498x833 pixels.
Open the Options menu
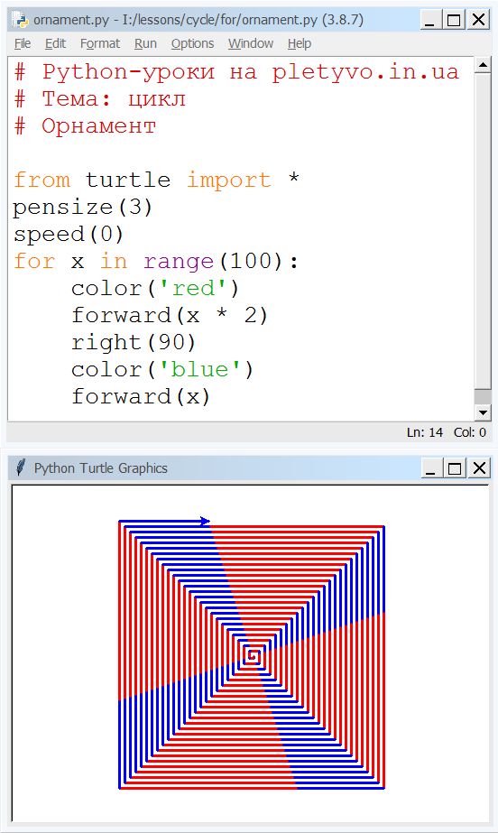(x=192, y=43)
